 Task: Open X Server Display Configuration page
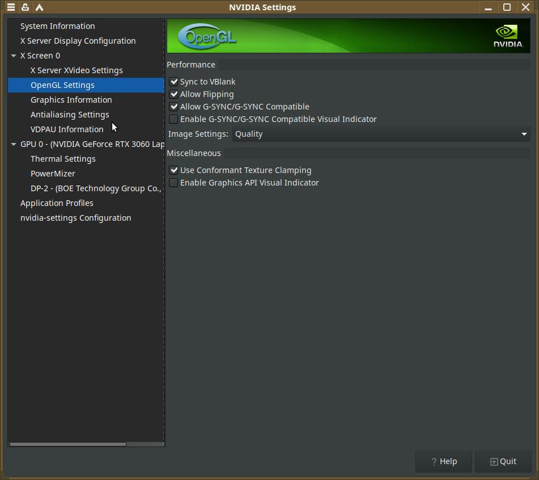coord(78,41)
